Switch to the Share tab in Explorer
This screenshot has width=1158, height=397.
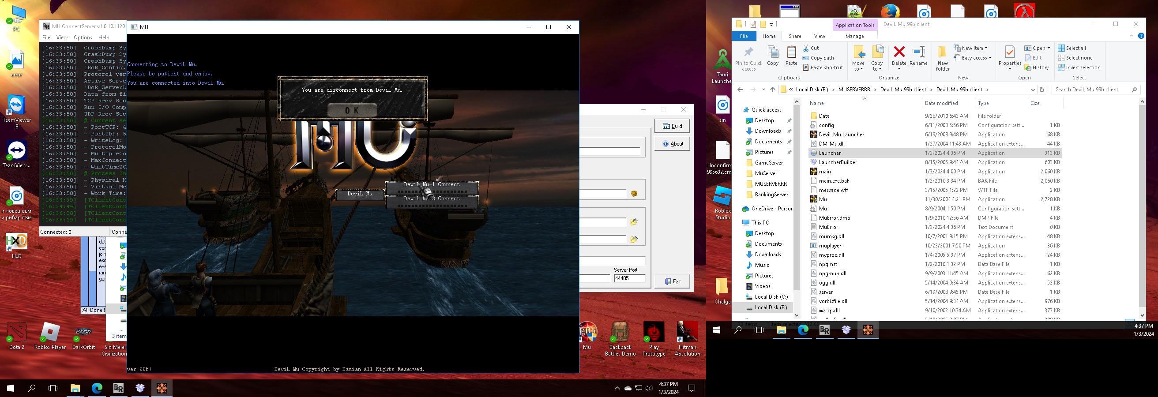point(795,36)
